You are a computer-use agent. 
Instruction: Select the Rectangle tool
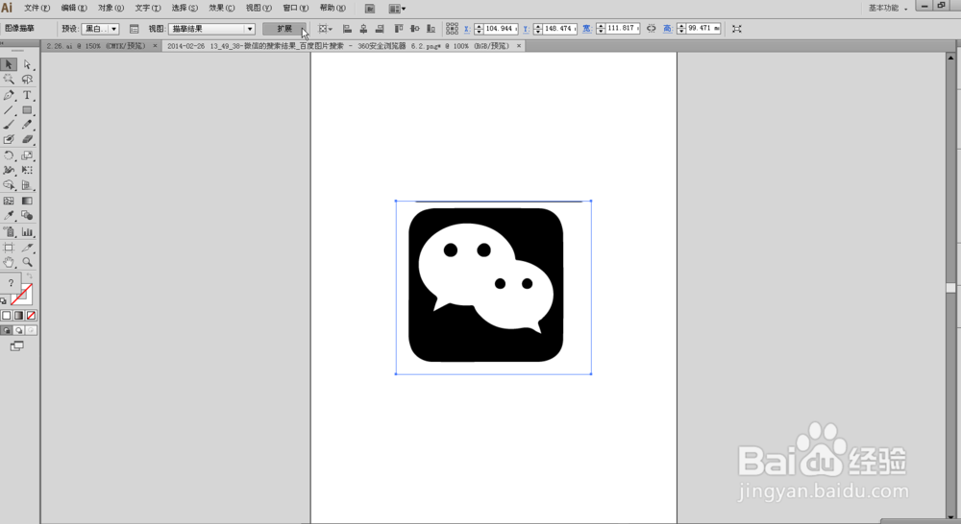pyautogui.click(x=27, y=110)
